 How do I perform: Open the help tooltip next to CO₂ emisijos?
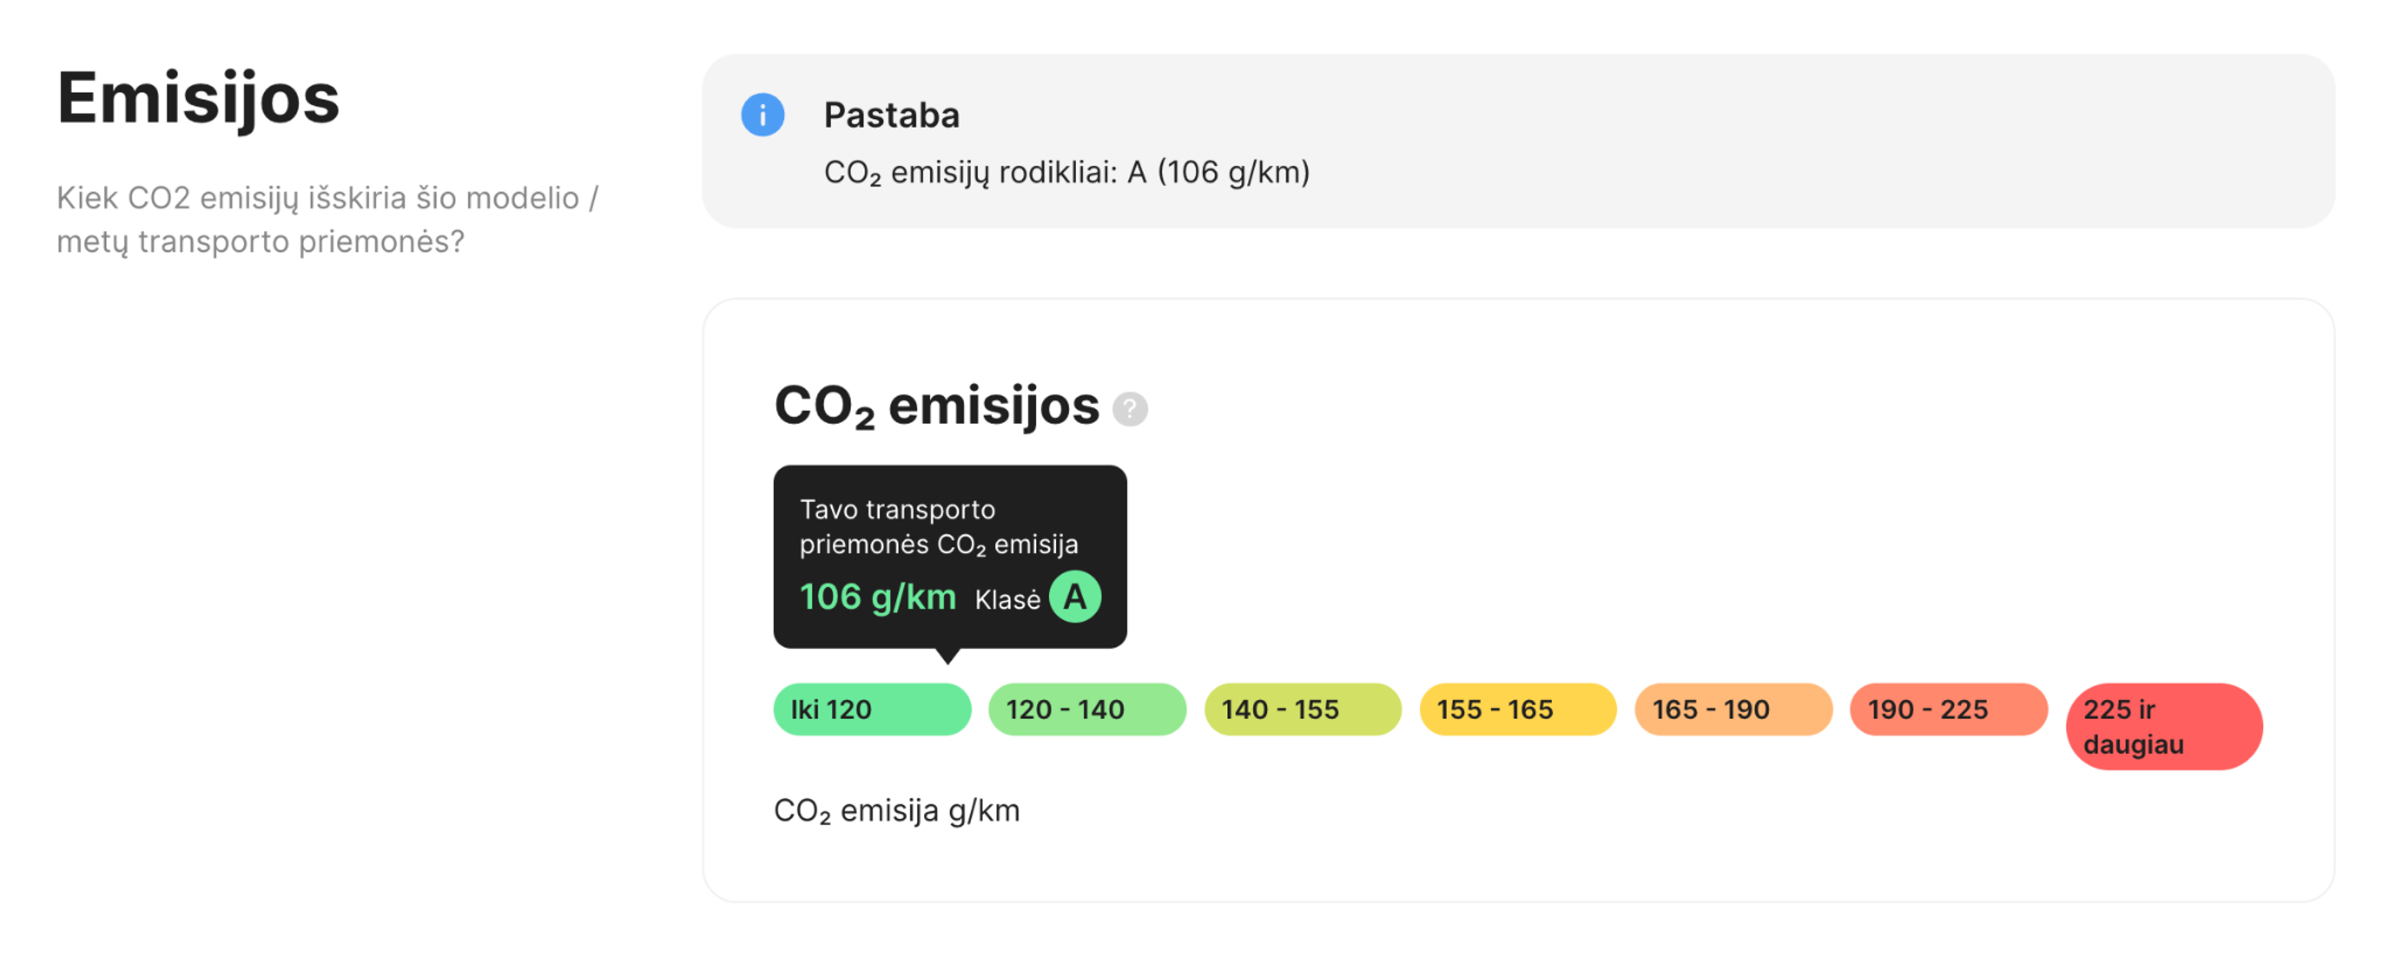coord(1130,408)
